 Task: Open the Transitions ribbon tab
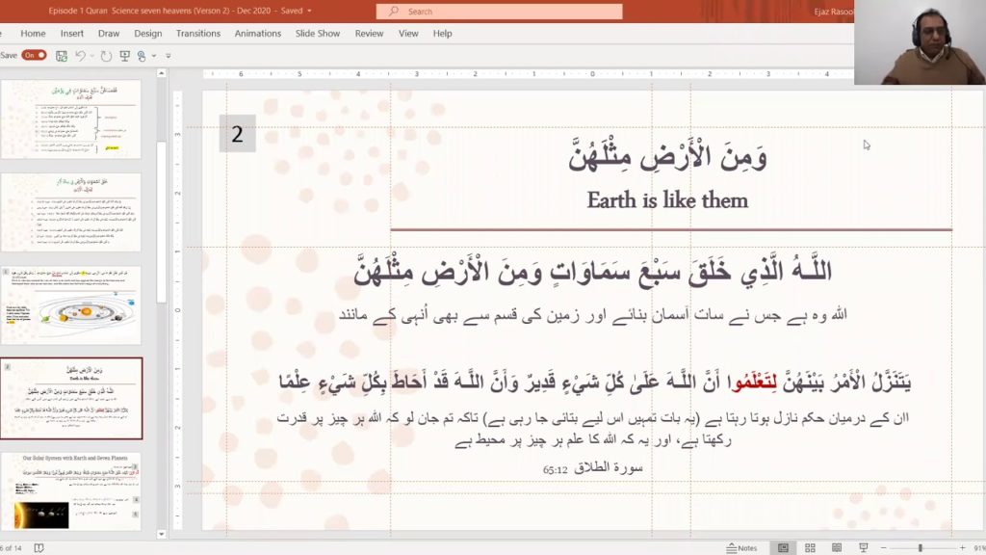[x=197, y=33]
